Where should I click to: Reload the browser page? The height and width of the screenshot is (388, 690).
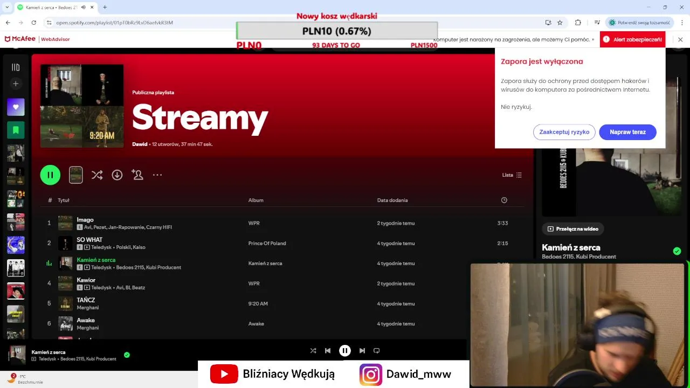pos(34,23)
